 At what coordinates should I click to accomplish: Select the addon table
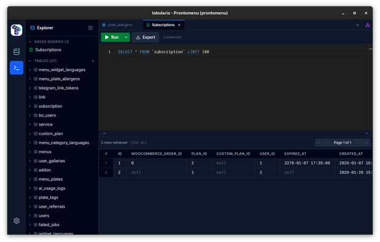(x=45, y=170)
